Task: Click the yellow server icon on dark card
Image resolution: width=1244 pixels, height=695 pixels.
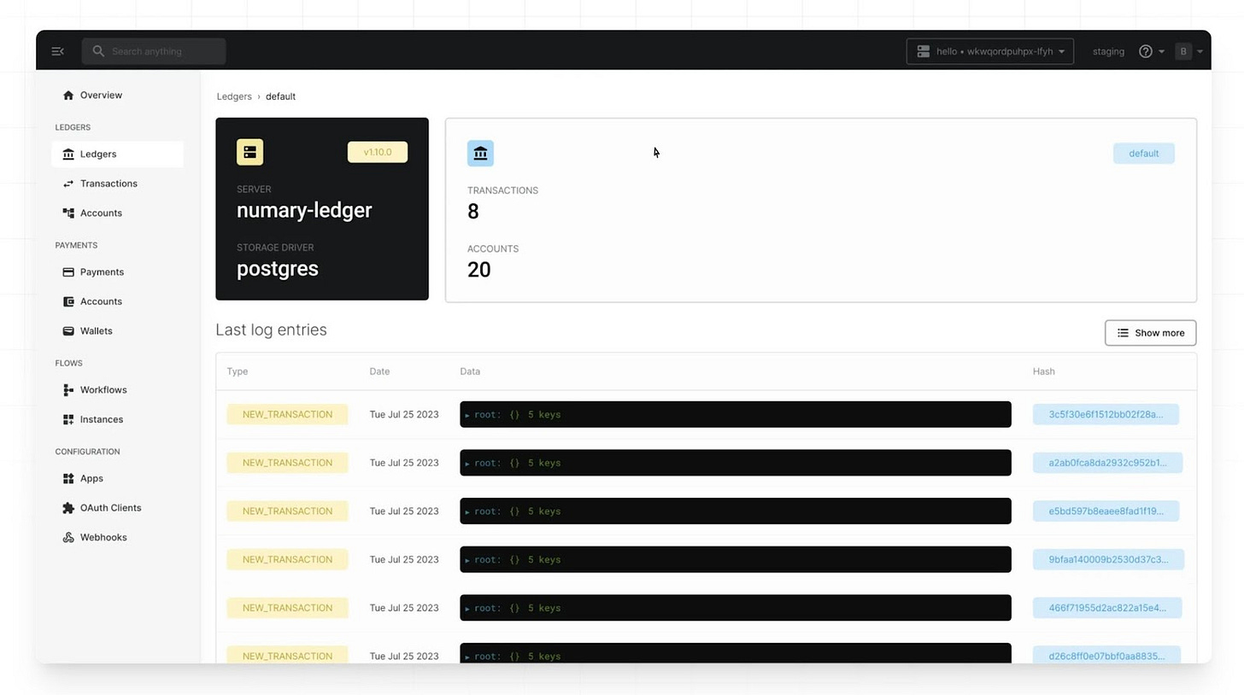Action: (249, 152)
